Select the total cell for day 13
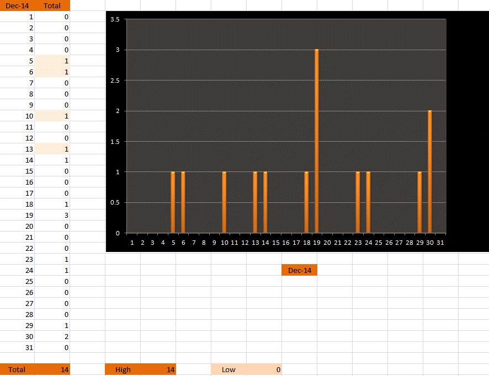This screenshot has width=489, height=376. coord(52,149)
